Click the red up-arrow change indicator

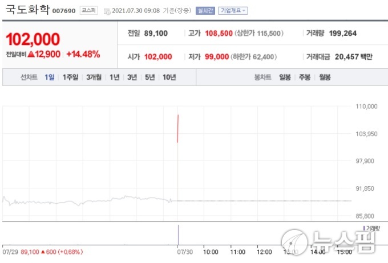pyautogui.click(x=31, y=54)
